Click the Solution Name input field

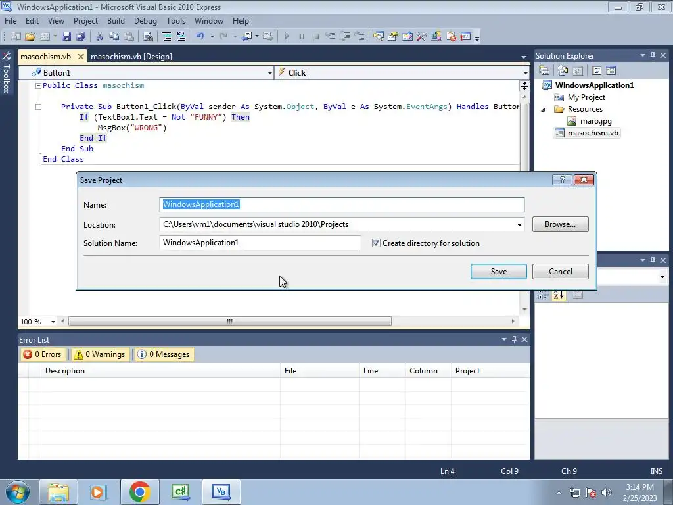(260, 243)
